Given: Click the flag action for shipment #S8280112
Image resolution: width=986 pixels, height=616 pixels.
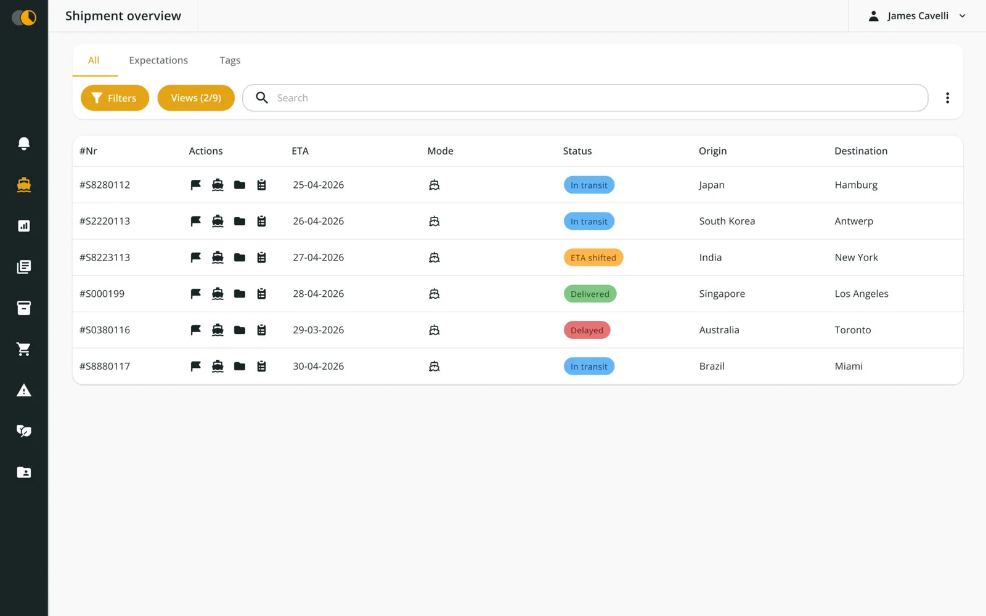Looking at the screenshot, I should point(196,185).
